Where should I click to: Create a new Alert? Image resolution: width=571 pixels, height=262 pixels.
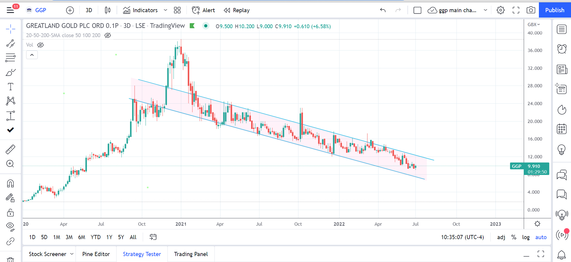click(x=203, y=10)
